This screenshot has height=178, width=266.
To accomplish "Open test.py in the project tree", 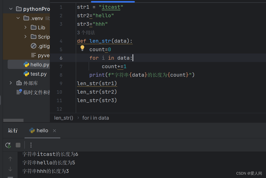I will (35, 74).
